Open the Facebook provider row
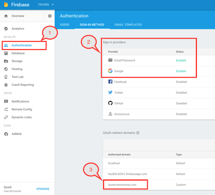The height and width of the screenshot is (195, 215). (159, 82)
